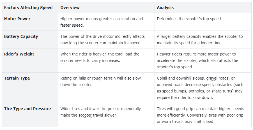Click the 'Tires with good grip' analysis cell

coord(203,115)
